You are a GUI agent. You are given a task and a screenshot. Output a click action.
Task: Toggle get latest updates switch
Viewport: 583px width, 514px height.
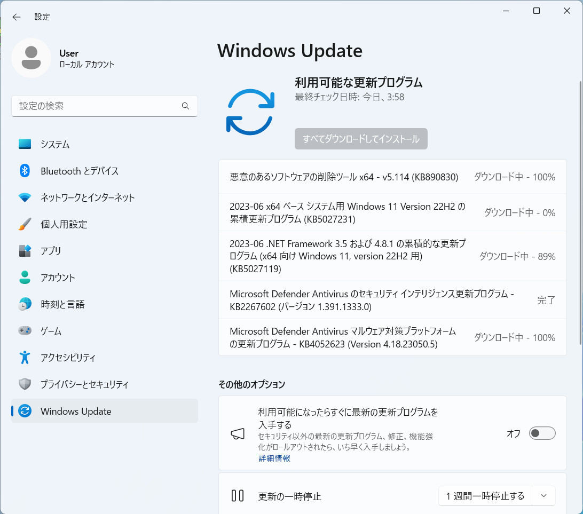[x=542, y=433]
